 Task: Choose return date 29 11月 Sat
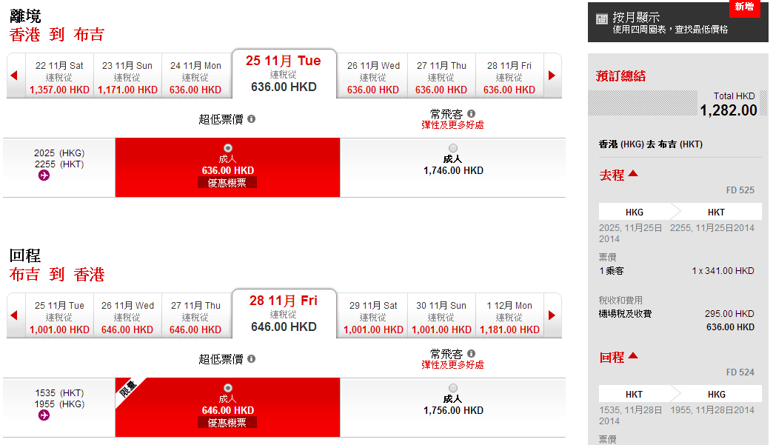(x=373, y=317)
